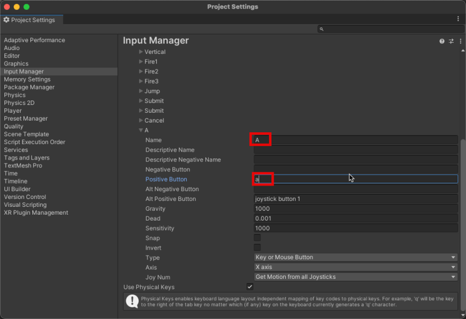This screenshot has height=319, width=466.
Task: Click the Input Manager presets slider icon
Action: pyautogui.click(x=451, y=41)
